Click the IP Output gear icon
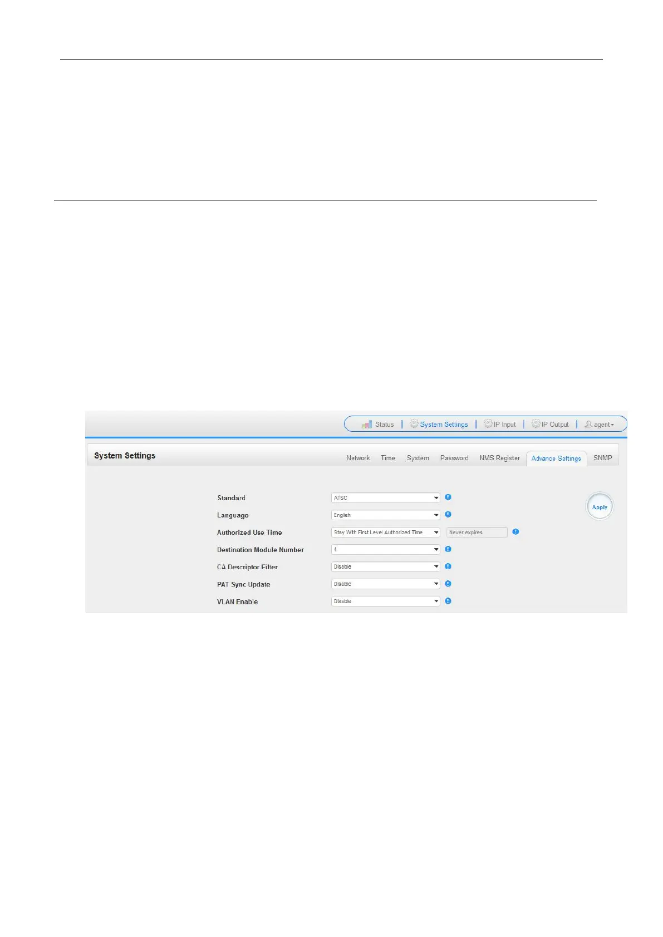This screenshot has height=937, width=663. [536, 424]
